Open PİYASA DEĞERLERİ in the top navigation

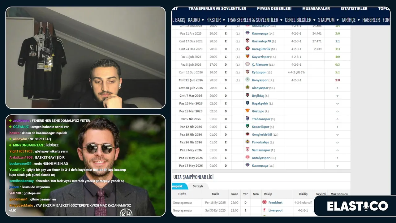pos(274,8)
